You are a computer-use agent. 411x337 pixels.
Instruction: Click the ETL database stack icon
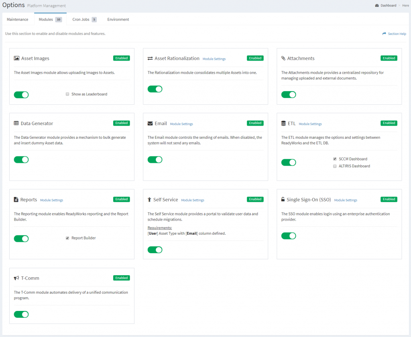(283, 123)
